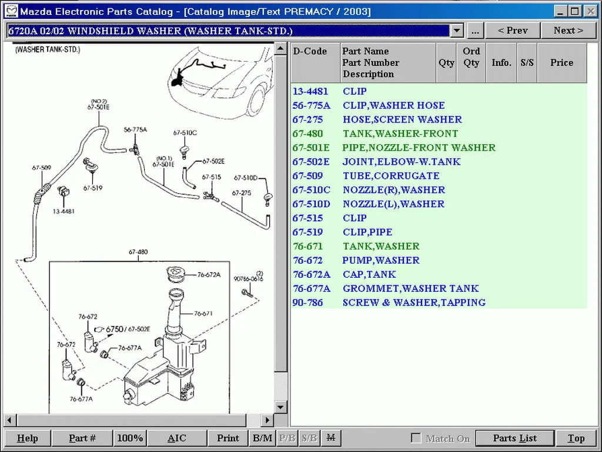Image resolution: width=602 pixels, height=452 pixels.
Task: Click the B/M toolbar button
Action: [263, 438]
